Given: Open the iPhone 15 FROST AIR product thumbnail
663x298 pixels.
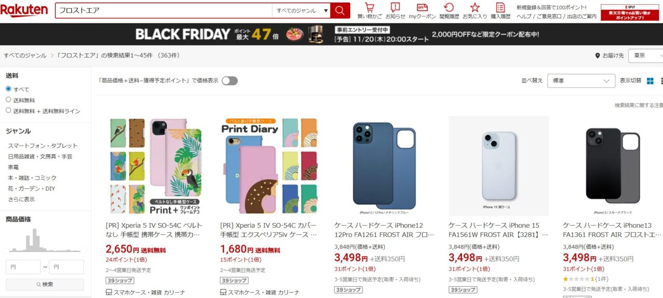Looking at the screenshot, I should [x=498, y=166].
